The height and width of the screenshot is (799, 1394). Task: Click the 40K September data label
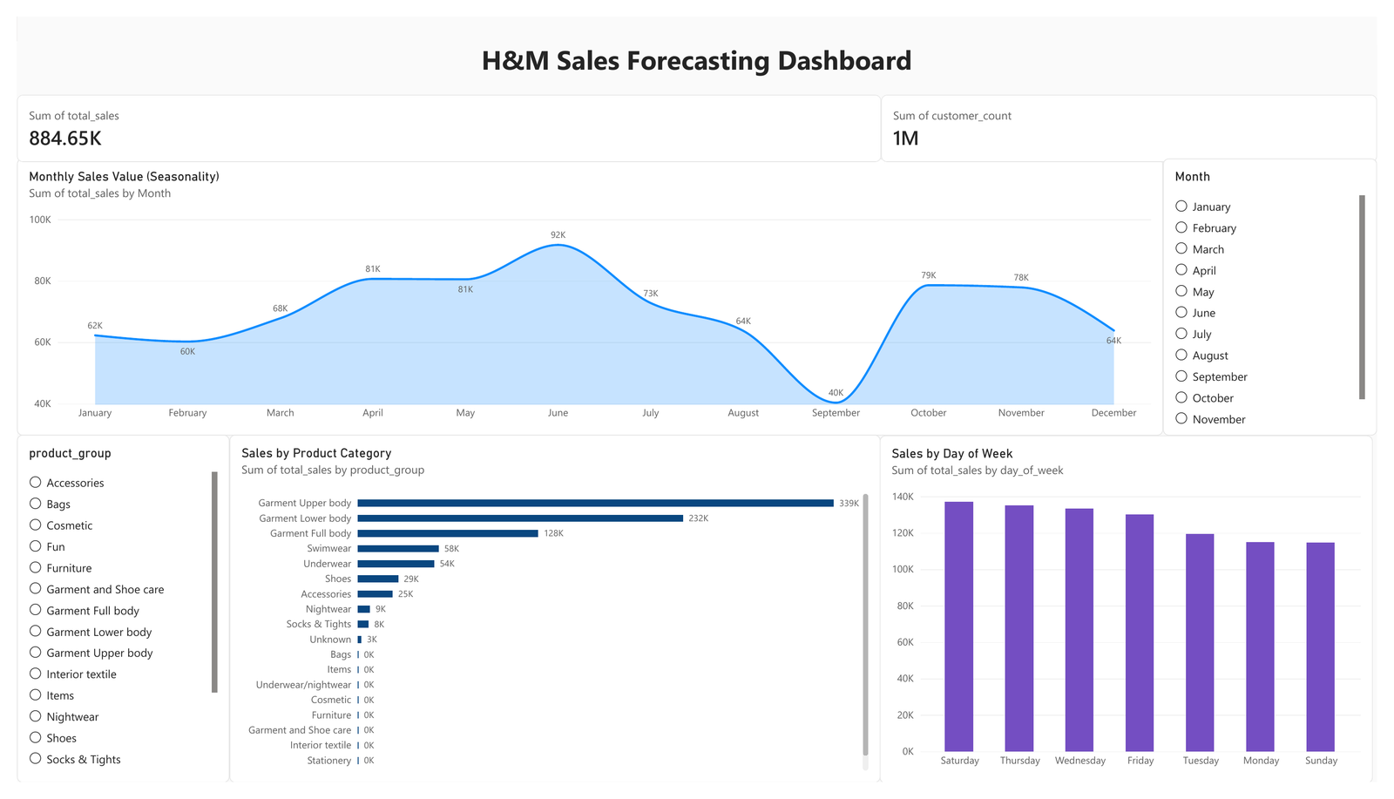(x=836, y=393)
